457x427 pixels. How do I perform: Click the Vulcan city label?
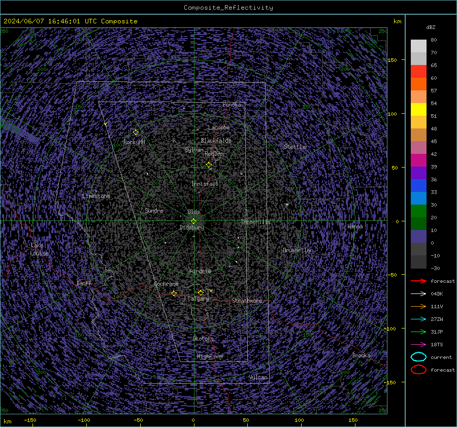(258, 377)
